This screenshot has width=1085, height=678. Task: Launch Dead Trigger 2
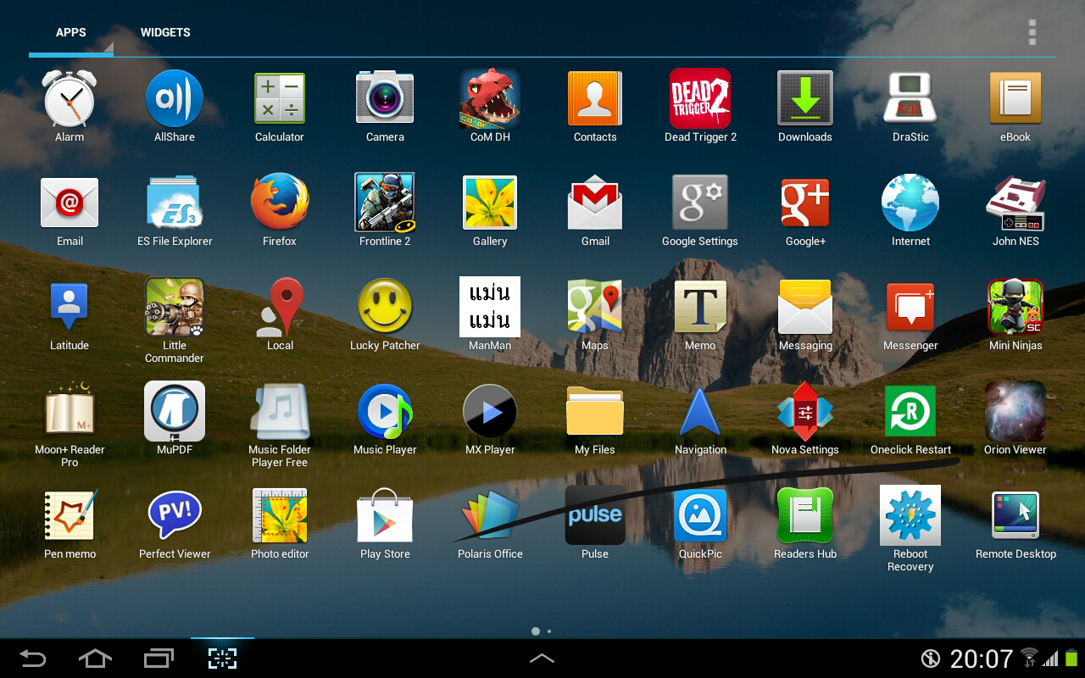(700, 98)
